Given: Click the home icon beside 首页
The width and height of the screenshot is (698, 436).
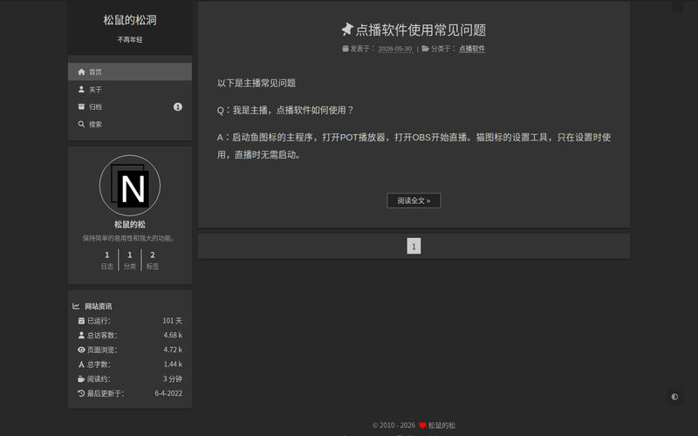Looking at the screenshot, I should pyautogui.click(x=81, y=72).
